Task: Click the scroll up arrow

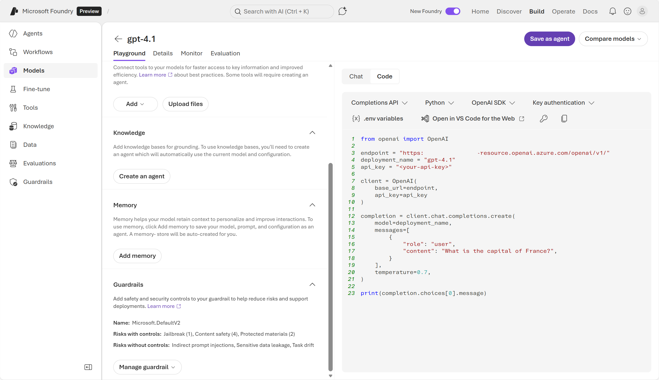Action: (330, 66)
